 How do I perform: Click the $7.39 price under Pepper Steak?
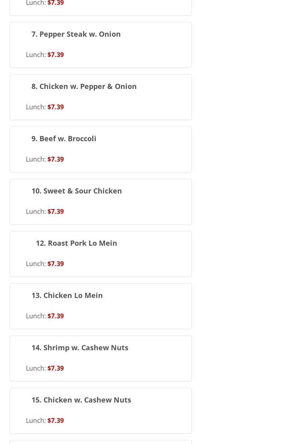[x=55, y=55]
